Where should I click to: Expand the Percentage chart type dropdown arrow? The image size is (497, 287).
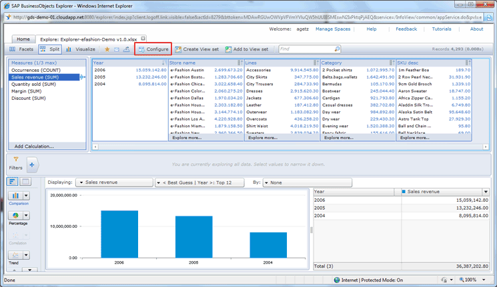click(26, 216)
